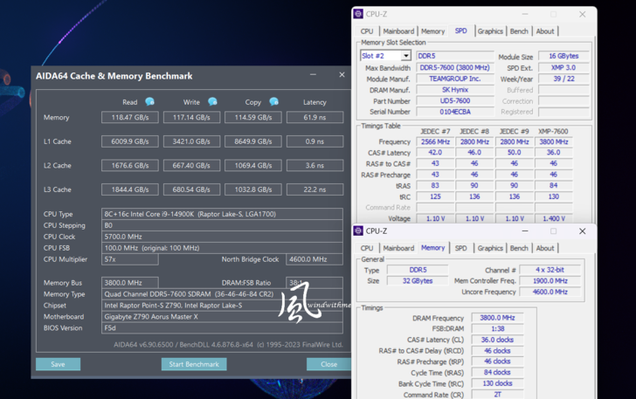Click the L3 Cache latency 22.2 ns field
Screen dimensions: 636x399
pyautogui.click(x=315, y=189)
